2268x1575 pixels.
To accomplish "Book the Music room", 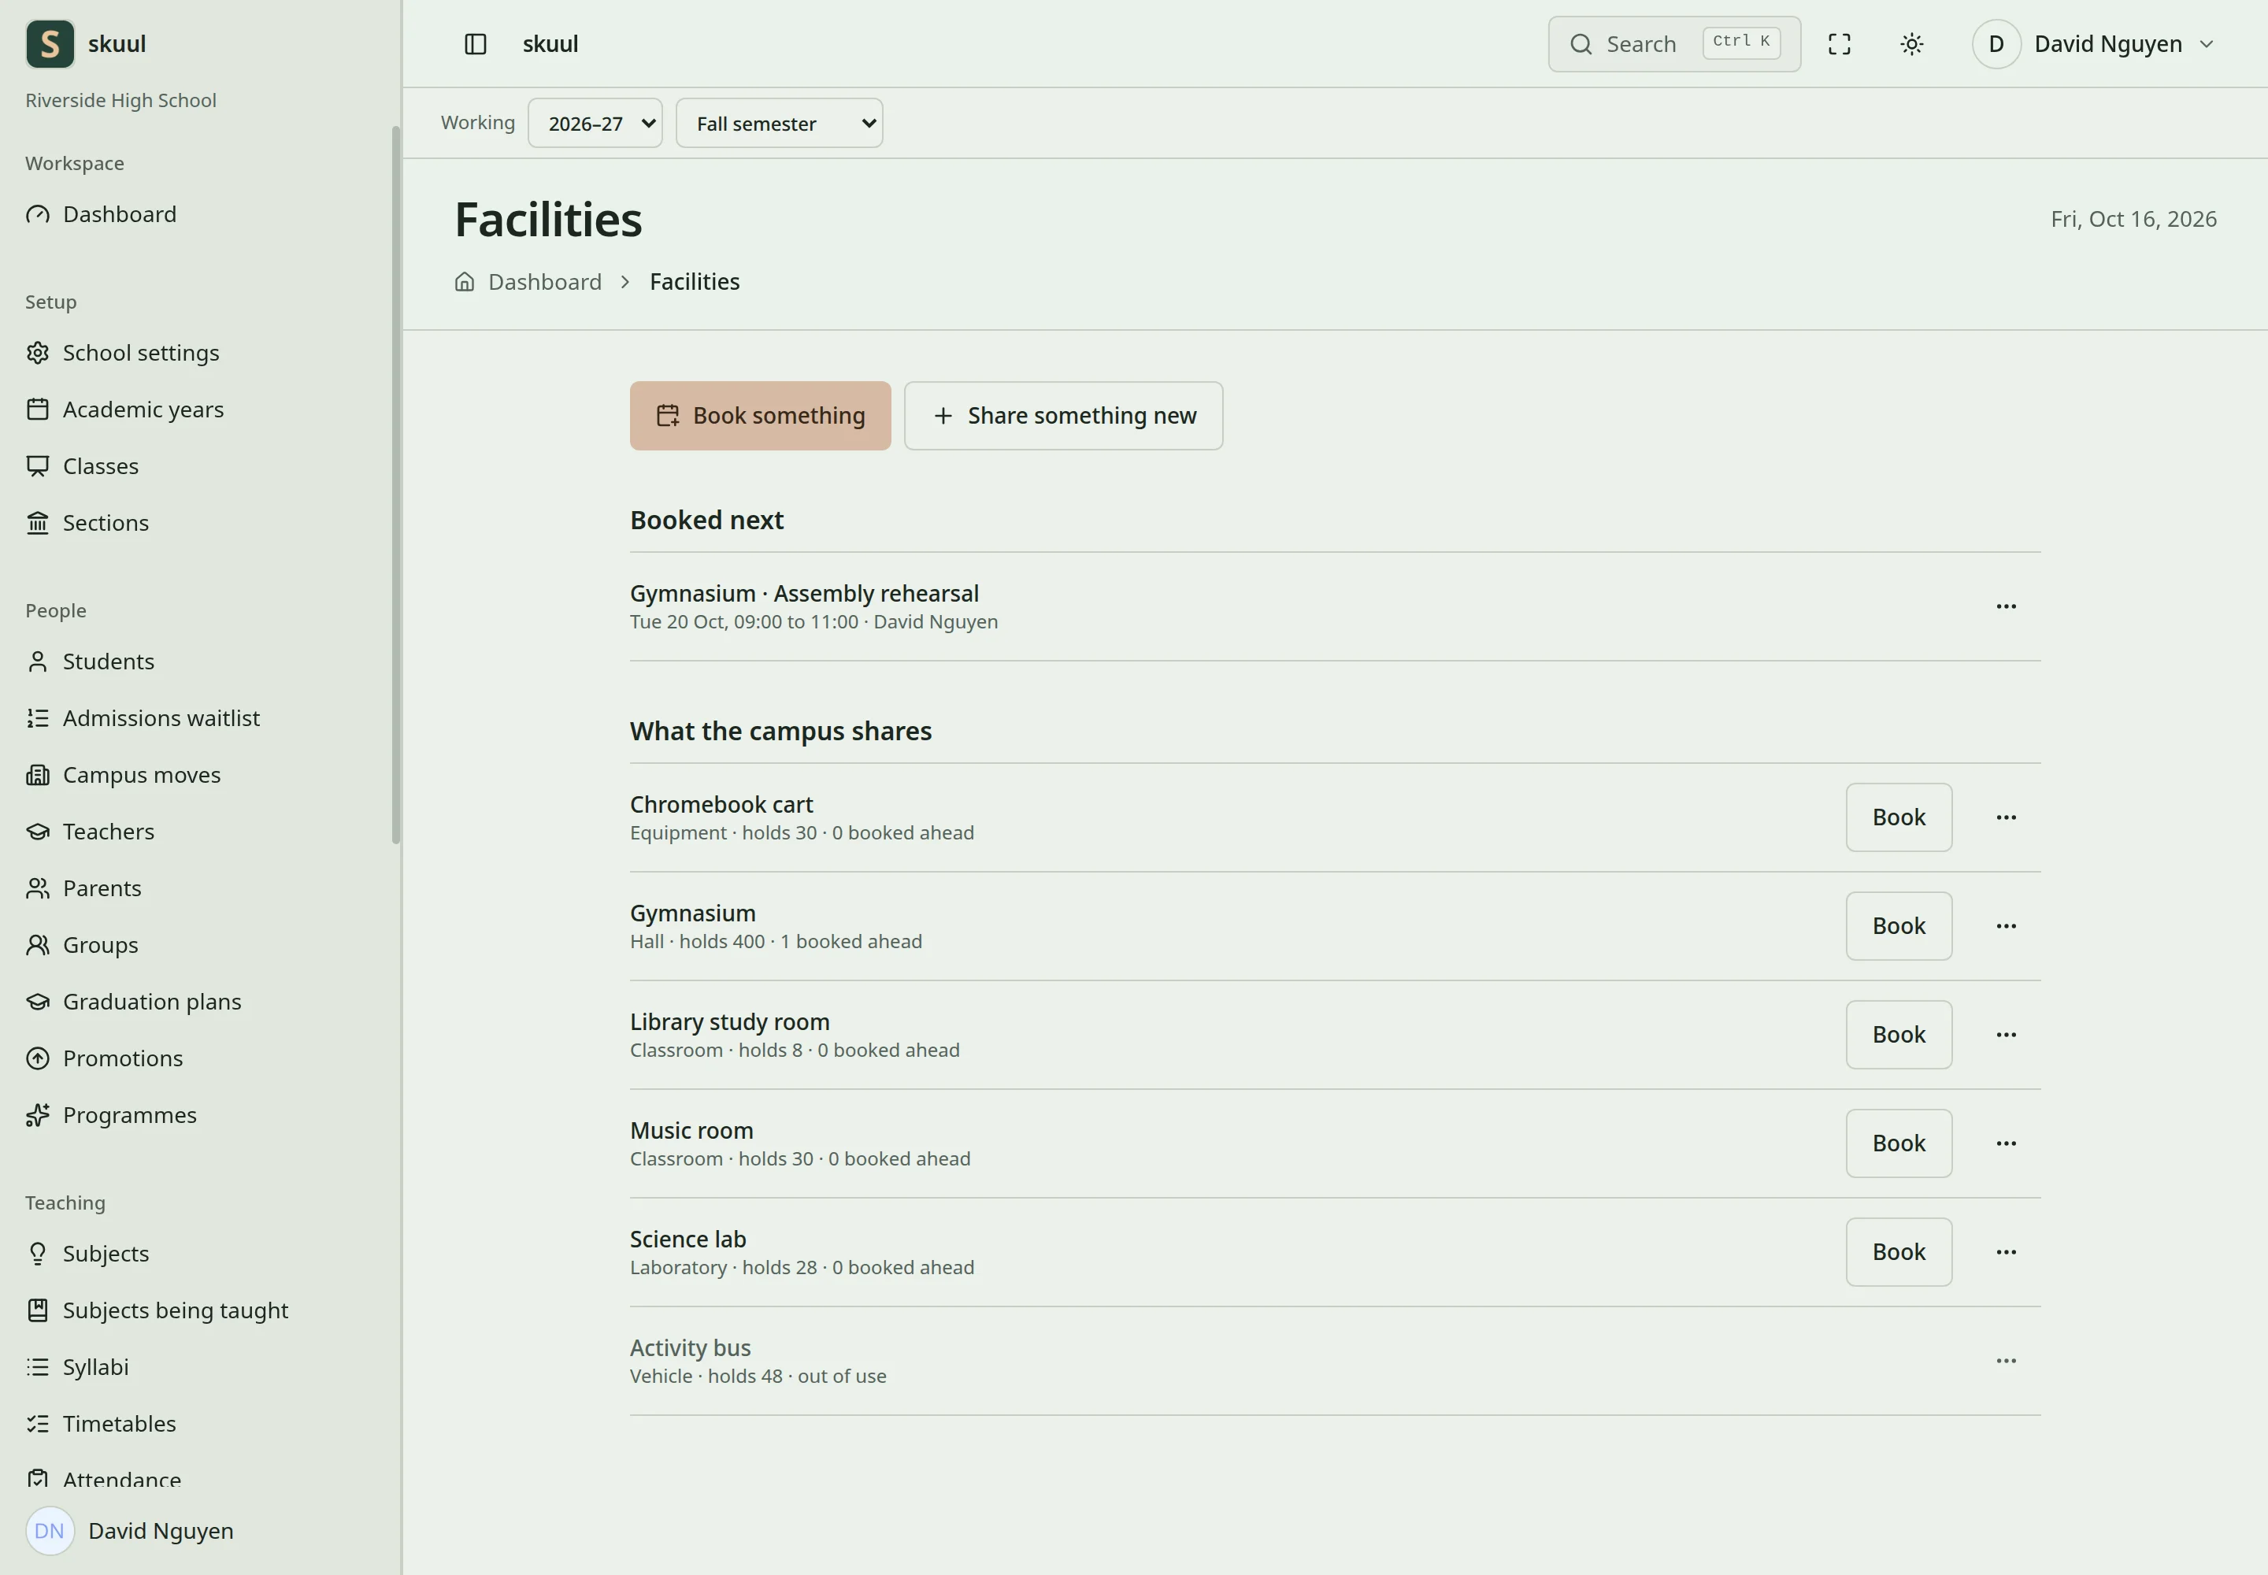I will (1898, 1143).
